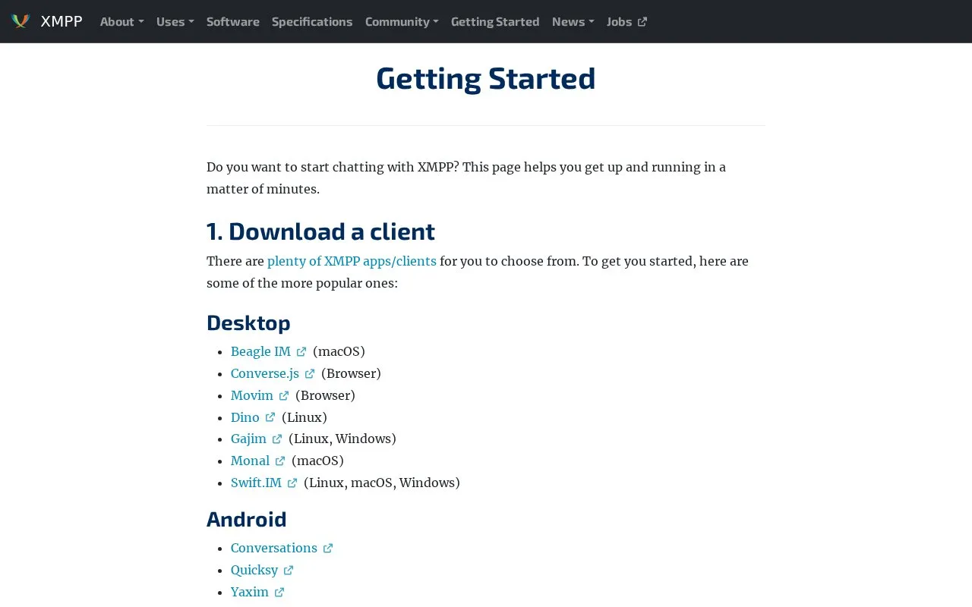This screenshot has width=972, height=607.
Task: Open the Monal client link
Action: [250, 461]
